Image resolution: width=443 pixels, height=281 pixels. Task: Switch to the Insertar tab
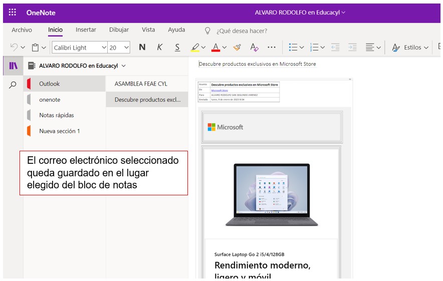[x=86, y=30]
